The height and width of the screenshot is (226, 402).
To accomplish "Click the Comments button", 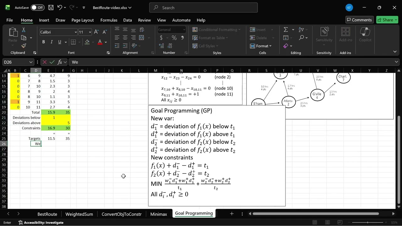I will (x=359, y=20).
